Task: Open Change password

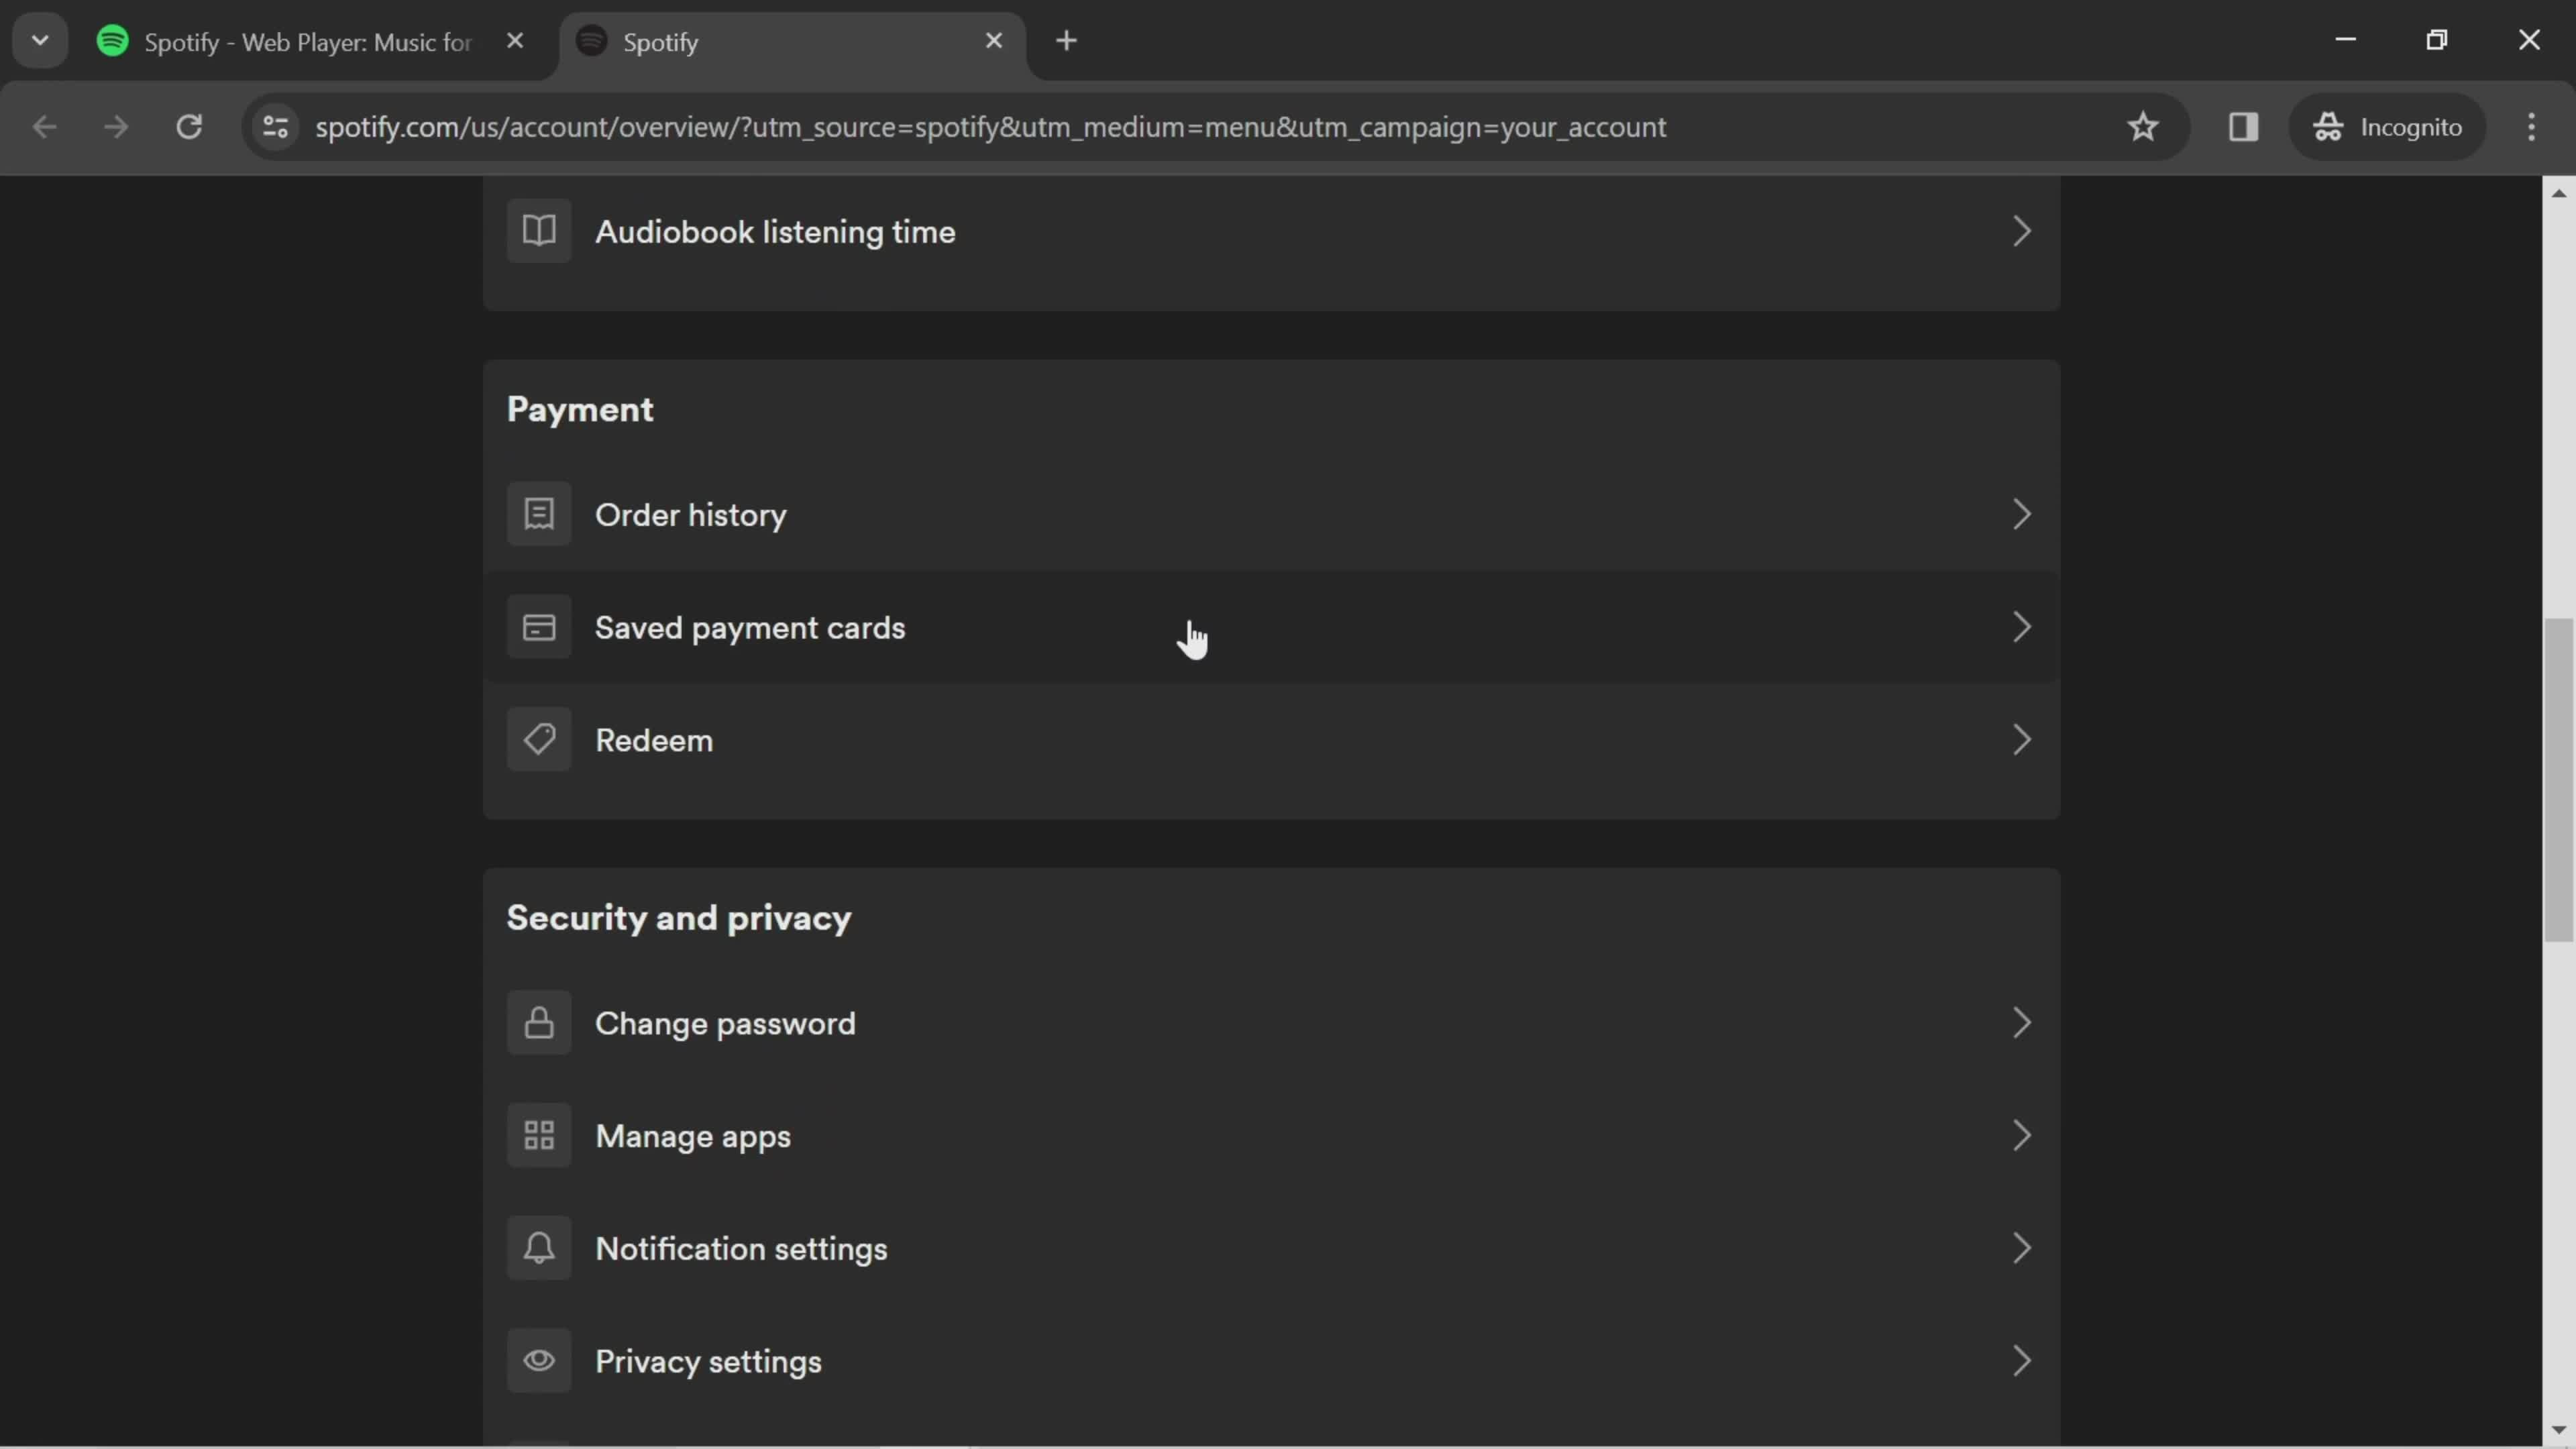Action: point(1272,1023)
